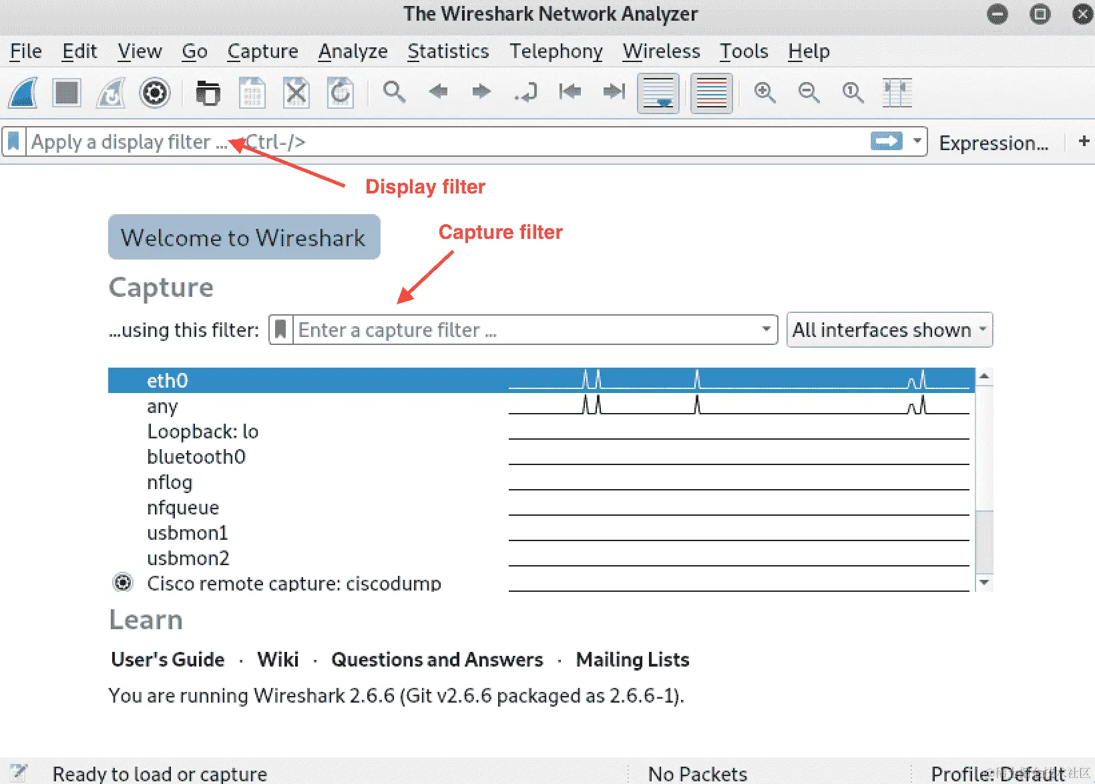Select the bluetooth0 interface
Image resolution: width=1095 pixels, height=784 pixels.
(541, 456)
